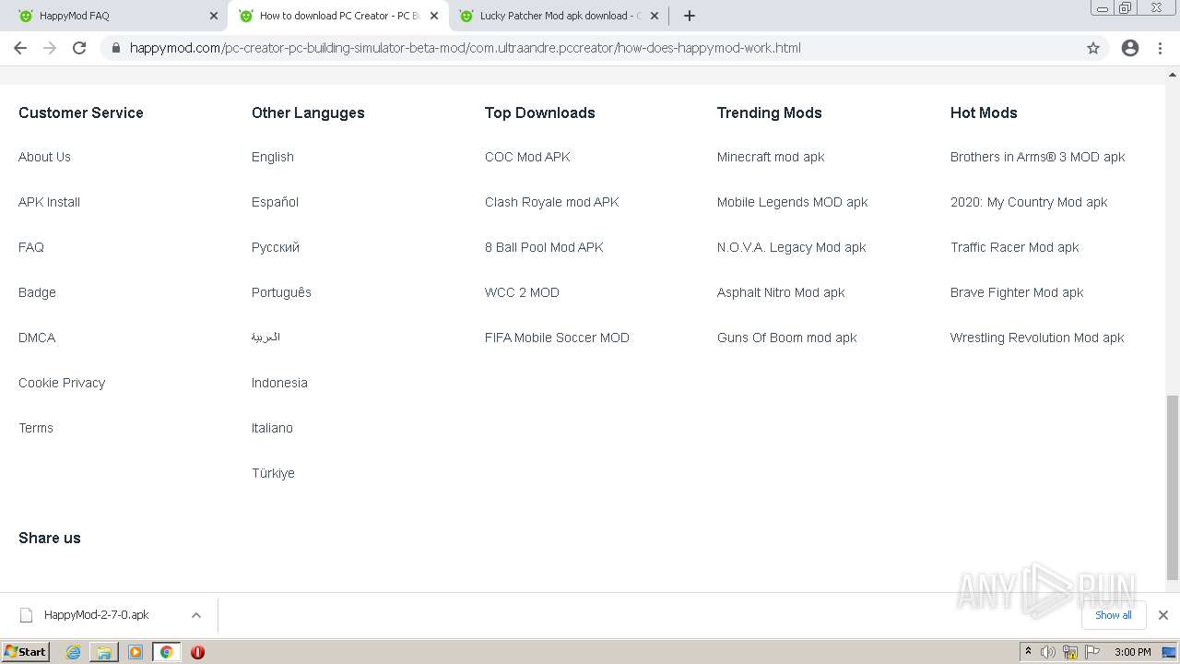Switch site language to Türkiye
The image size is (1180, 664).
click(x=273, y=473)
